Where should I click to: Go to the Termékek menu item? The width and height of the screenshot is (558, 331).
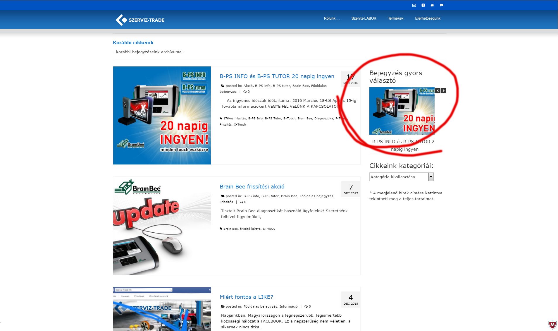[x=395, y=18]
